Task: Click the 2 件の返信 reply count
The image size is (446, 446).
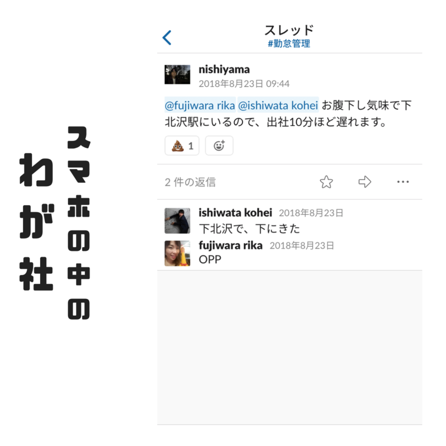Action: pyautogui.click(x=190, y=182)
